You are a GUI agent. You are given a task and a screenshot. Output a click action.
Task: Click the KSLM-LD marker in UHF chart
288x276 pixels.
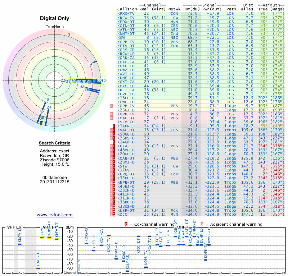click(x=127, y=271)
